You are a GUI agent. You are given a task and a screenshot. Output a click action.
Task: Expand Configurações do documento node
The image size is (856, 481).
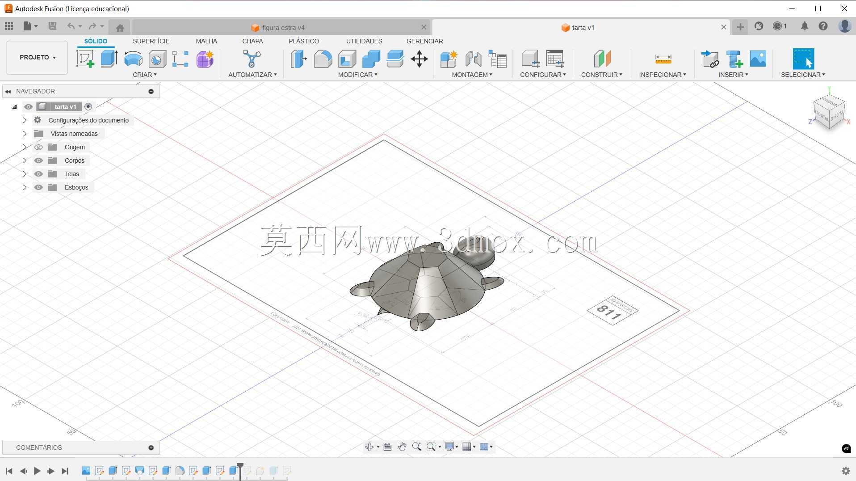24,120
